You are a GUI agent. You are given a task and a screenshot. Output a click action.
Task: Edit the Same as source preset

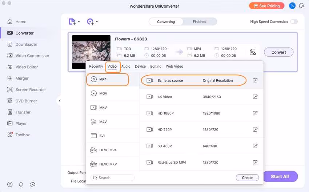tap(255, 80)
